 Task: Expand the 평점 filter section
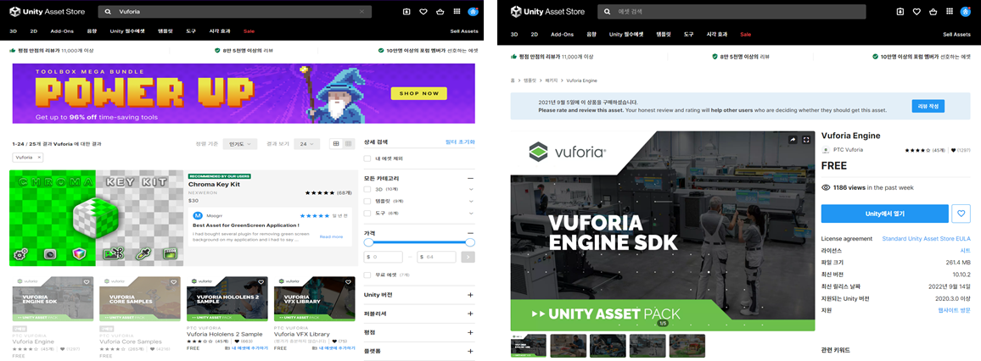point(470,332)
